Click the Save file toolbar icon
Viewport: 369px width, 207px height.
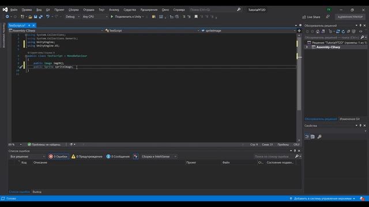point(35,17)
